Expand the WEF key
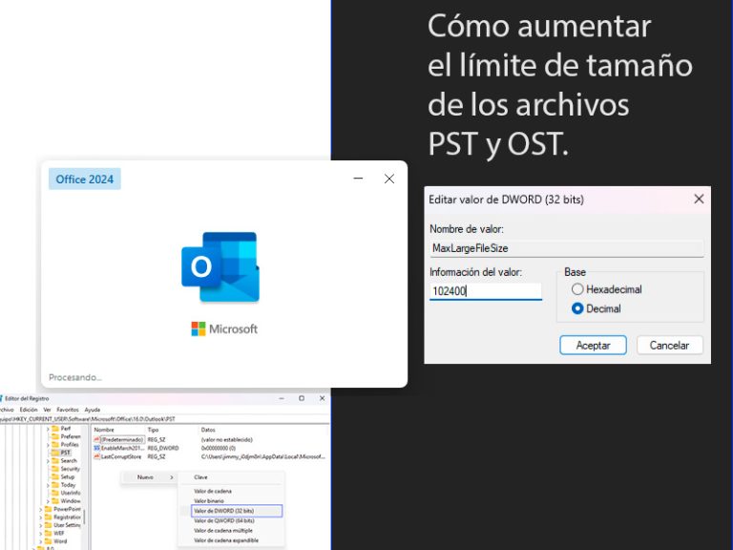This screenshot has width=733, height=550. 41,533
